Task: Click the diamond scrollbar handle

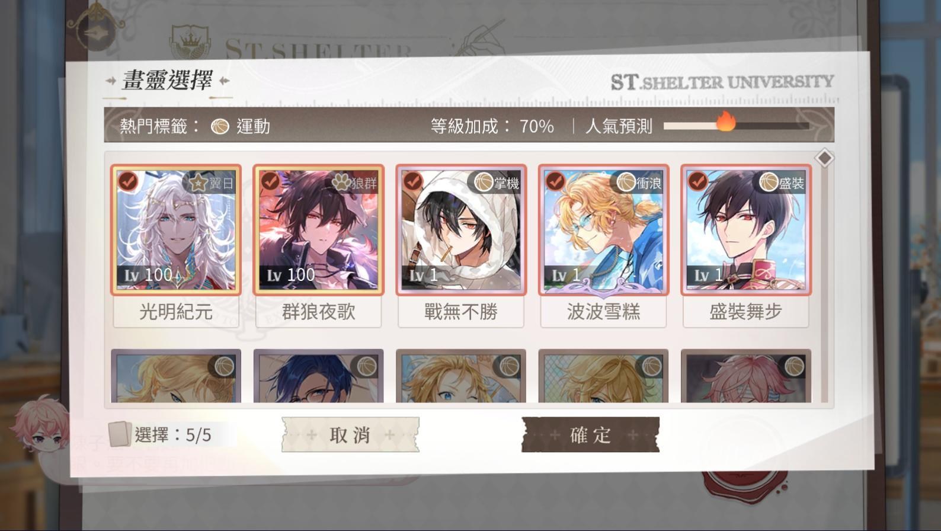Action: (824, 158)
